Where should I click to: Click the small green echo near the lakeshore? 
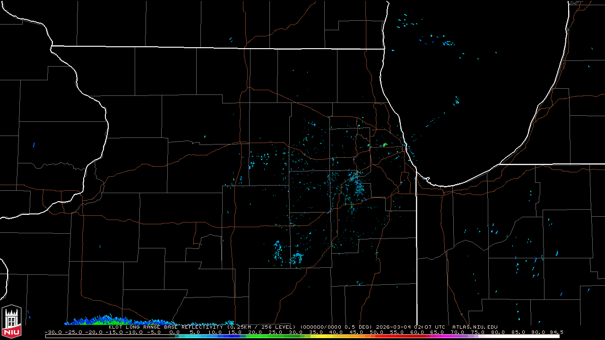[385, 144]
